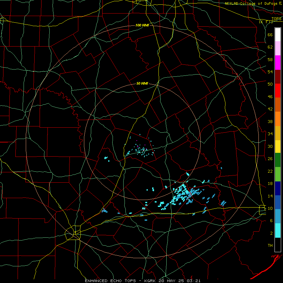Image resolution: width=283 pixels, height=283 pixels.
Task: Click the medium blue 10 kft legend swatch
Action: [x=278, y=202]
